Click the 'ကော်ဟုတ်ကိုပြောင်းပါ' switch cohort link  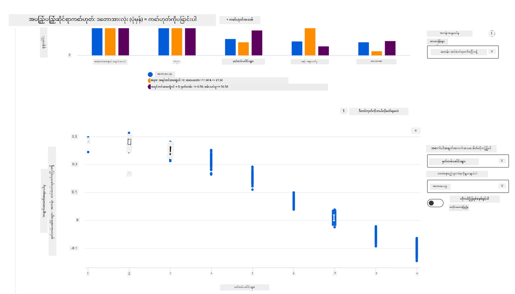(173, 20)
